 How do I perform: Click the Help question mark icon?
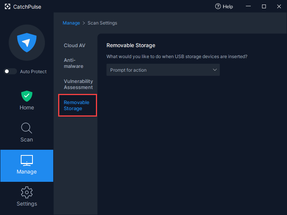tap(218, 6)
